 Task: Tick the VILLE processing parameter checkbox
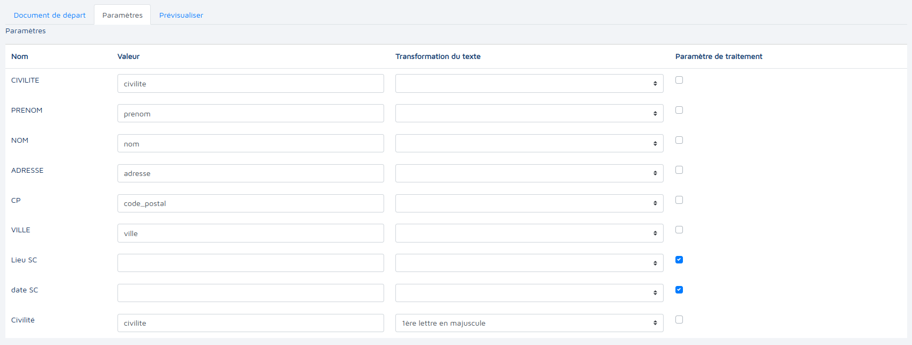(679, 230)
